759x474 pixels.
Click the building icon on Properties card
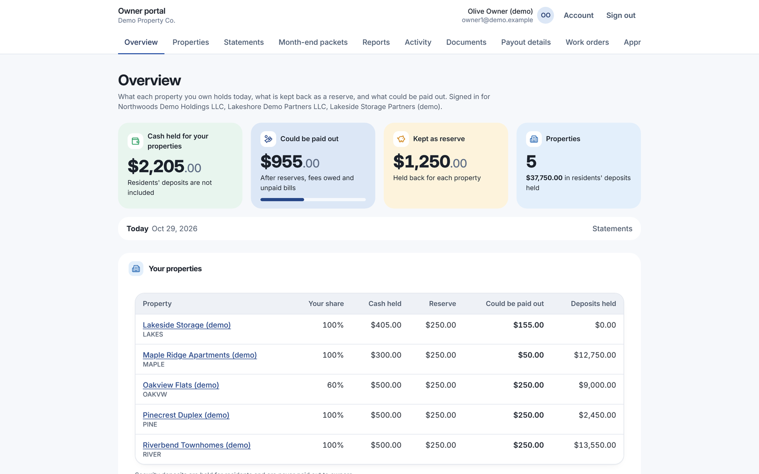click(534, 139)
